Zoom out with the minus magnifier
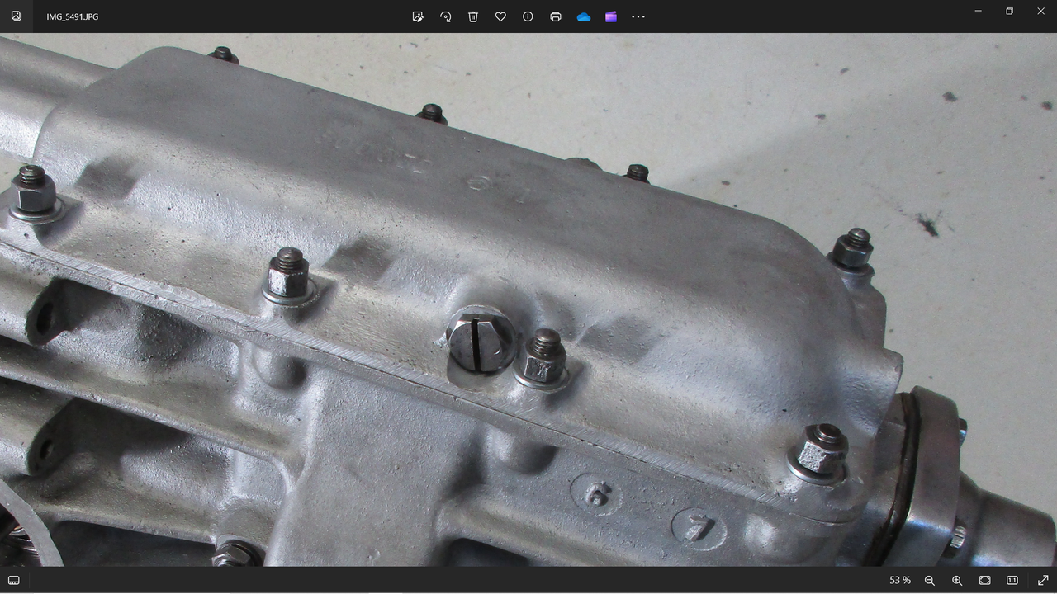The height and width of the screenshot is (594, 1057). coord(930,581)
